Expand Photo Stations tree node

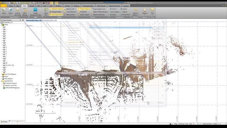(x=1, y=79)
